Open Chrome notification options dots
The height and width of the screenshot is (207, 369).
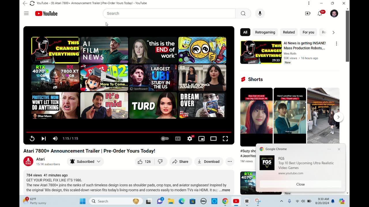tap(329, 149)
